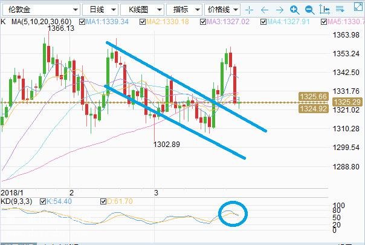Open the 价格线 price line menu
The image size is (365, 245).
coord(222,10)
